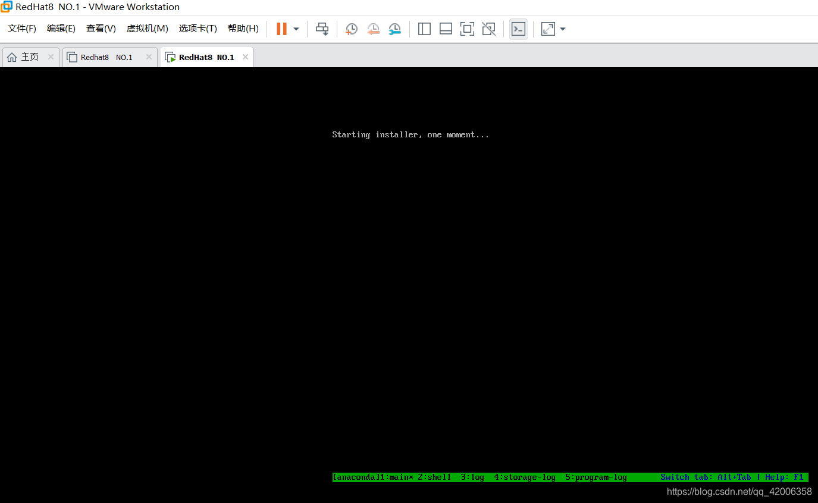Click the home icon on 主页 tab
The height and width of the screenshot is (503, 818).
[12, 57]
